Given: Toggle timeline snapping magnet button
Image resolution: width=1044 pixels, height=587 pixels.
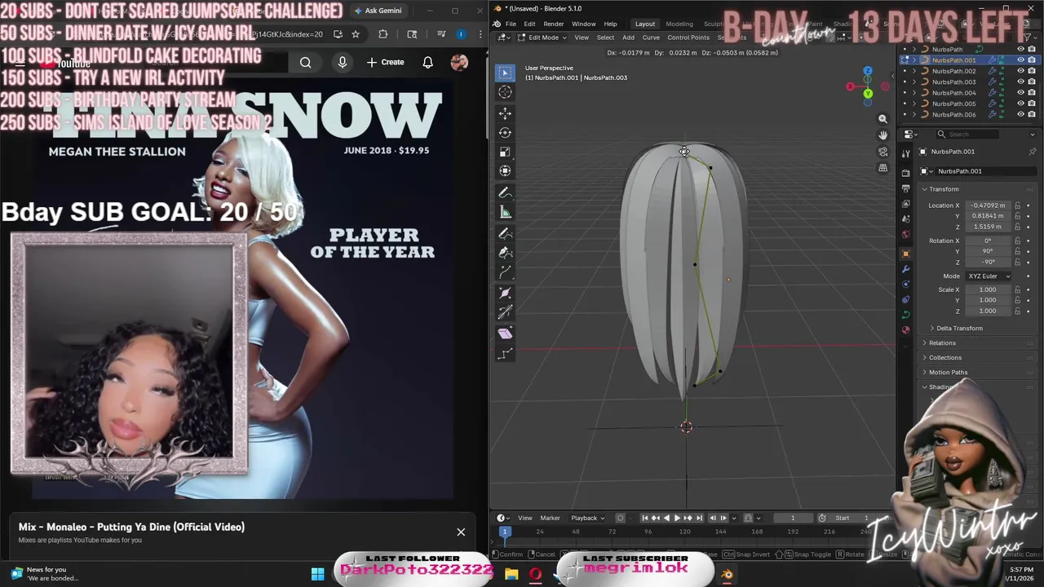Looking at the screenshot, I should click(x=748, y=518).
